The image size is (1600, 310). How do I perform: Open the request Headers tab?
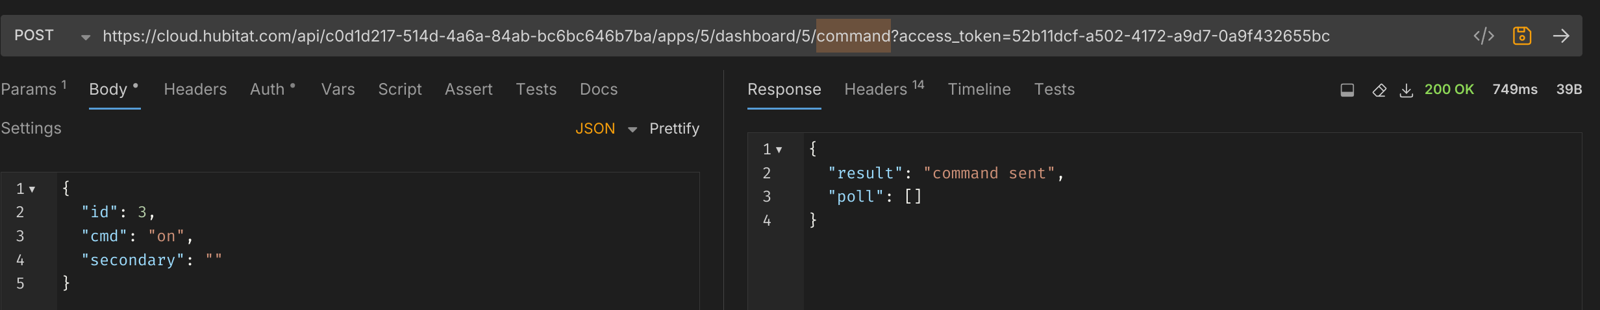195,89
